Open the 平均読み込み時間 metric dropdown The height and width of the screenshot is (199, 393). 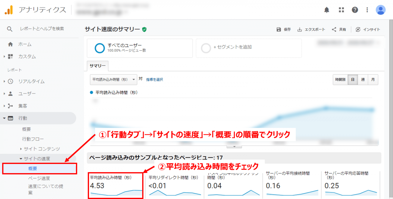coord(113,80)
